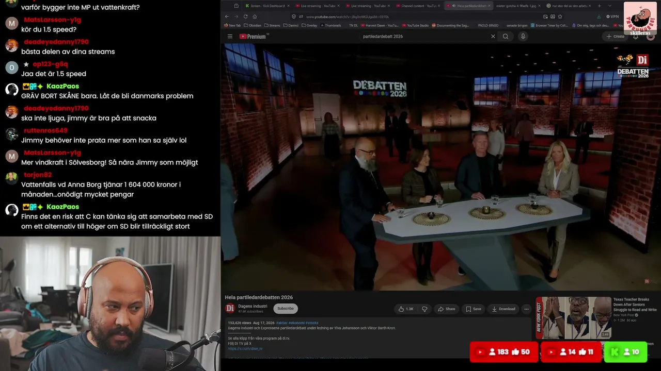Select chat username torjon82
The image size is (661, 371).
[37, 175]
